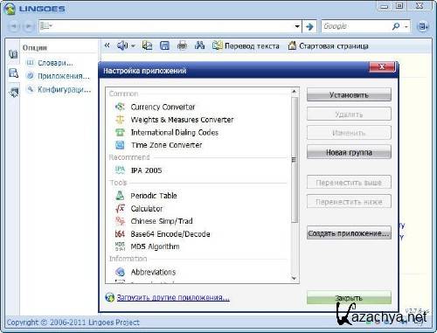Click the Time Zone Converter icon

120,145
